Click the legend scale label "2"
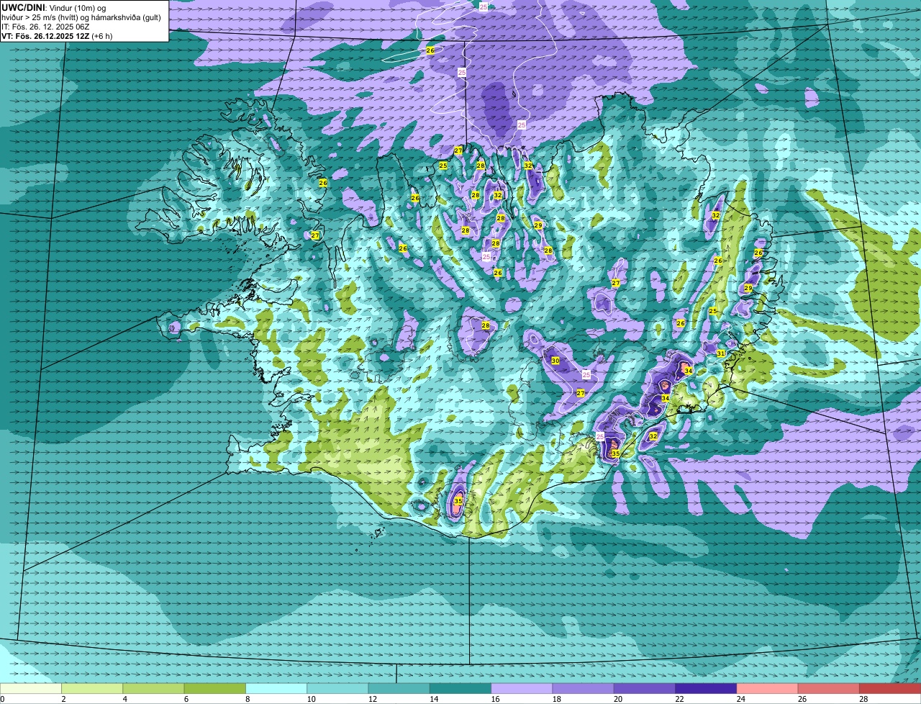 [63, 699]
